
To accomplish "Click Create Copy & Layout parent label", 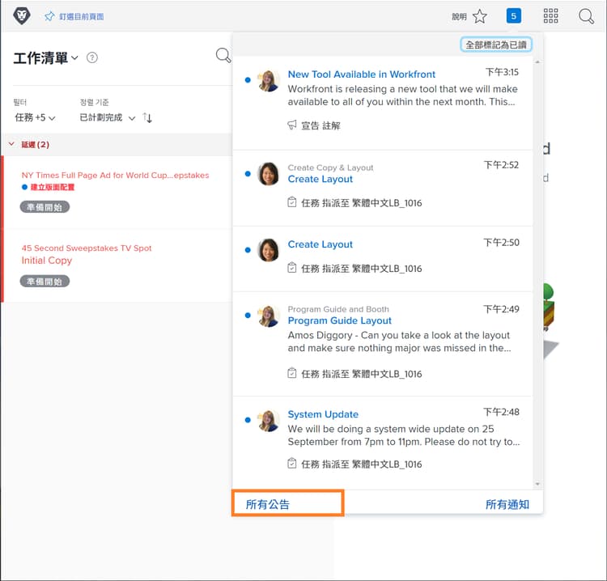I will [x=330, y=168].
